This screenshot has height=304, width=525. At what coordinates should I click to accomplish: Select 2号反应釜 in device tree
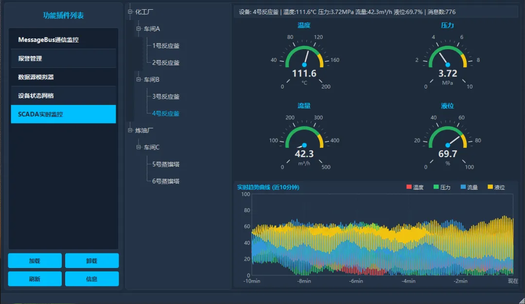point(166,63)
